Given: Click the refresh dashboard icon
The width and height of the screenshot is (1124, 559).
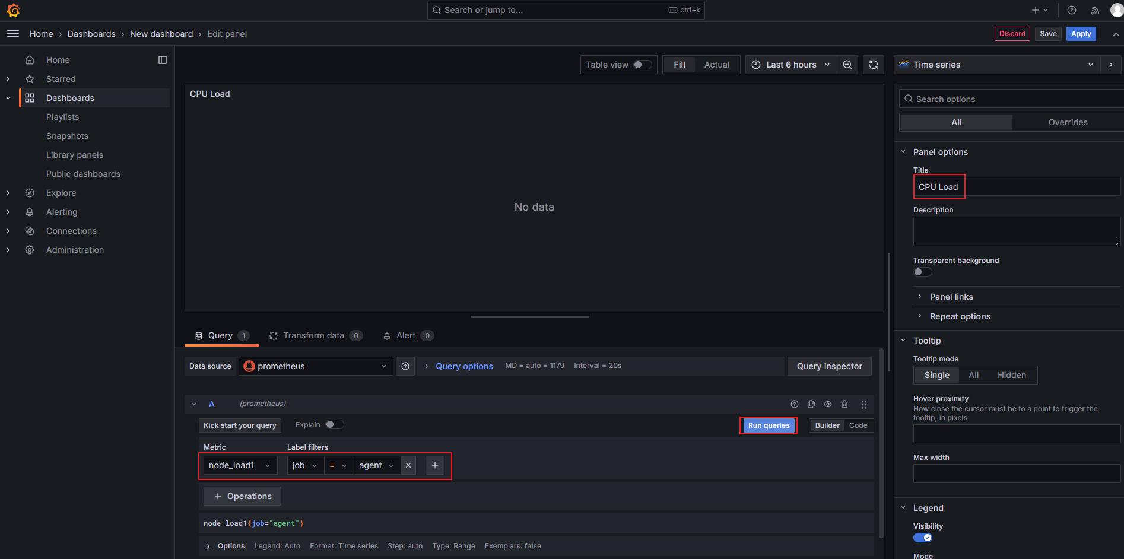Looking at the screenshot, I should 874,65.
